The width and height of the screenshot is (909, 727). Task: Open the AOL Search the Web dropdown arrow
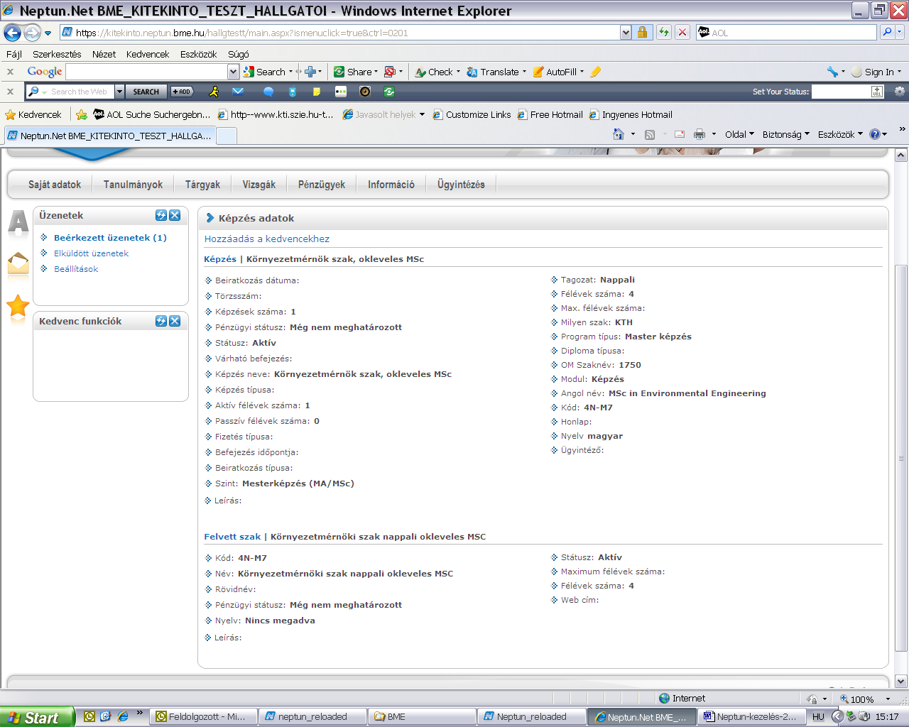[x=119, y=92]
